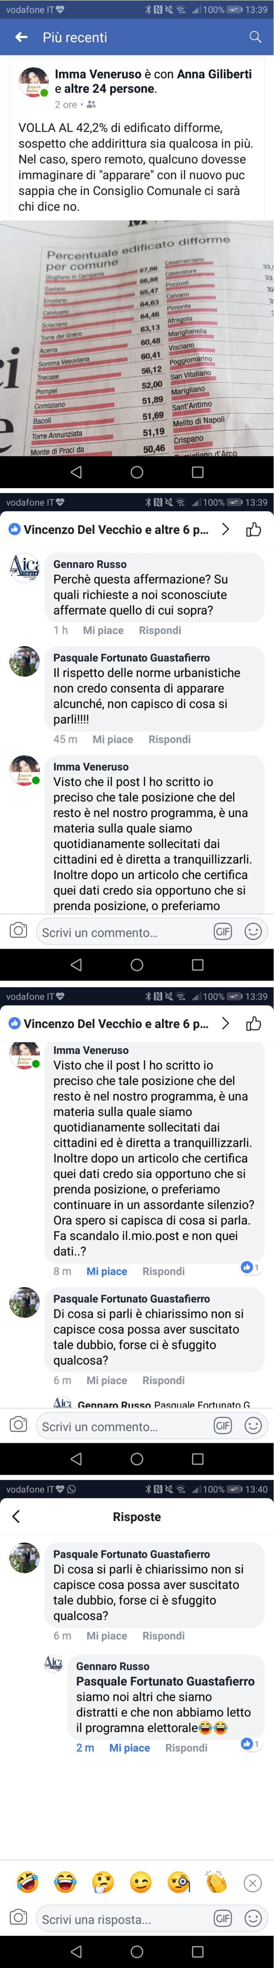
Task: Open search with the magnifier icon
Action: coord(255,37)
